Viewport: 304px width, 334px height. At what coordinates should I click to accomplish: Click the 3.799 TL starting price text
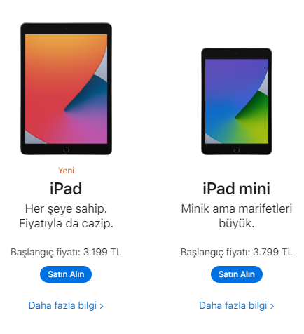click(x=272, y=252)
